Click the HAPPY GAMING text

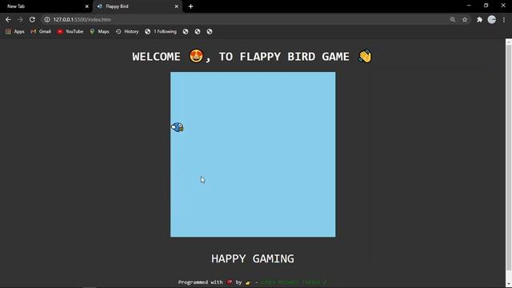(253, 258)
